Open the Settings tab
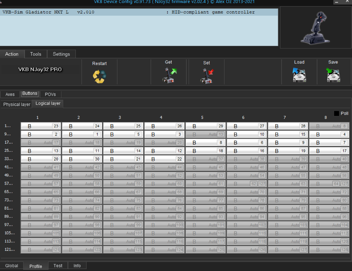 tap(61, 54)
